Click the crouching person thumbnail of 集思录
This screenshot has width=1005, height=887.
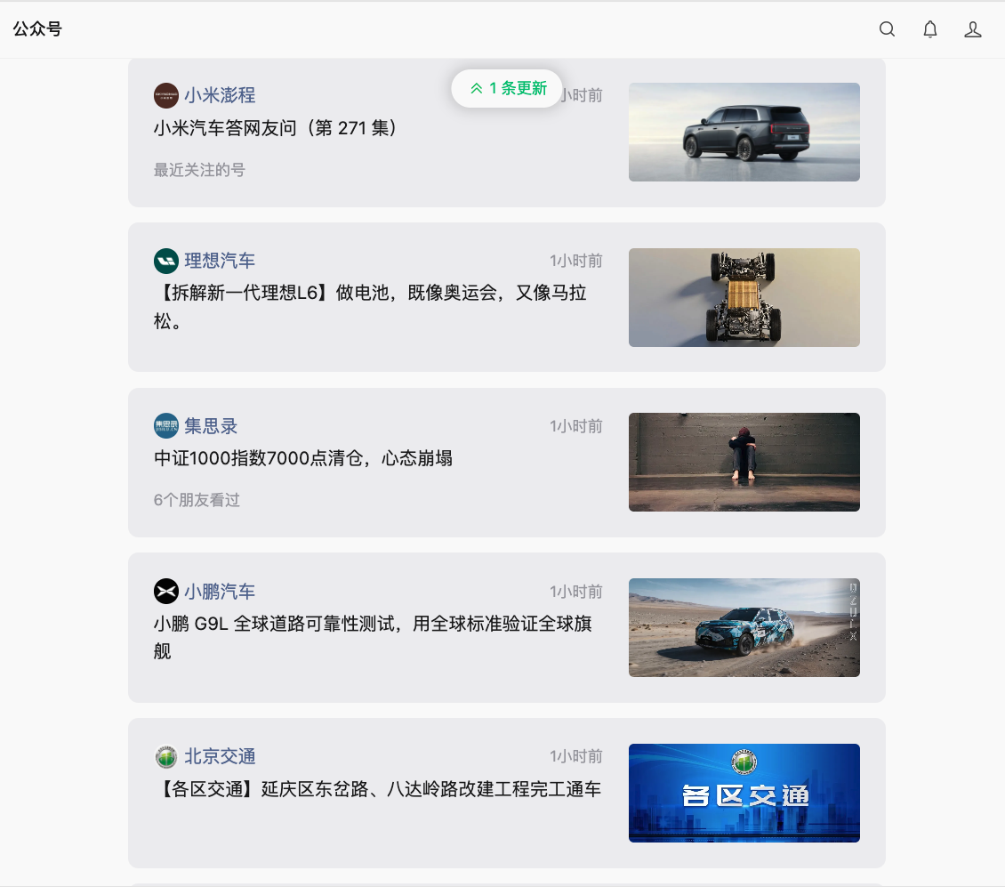click(744, 463)
